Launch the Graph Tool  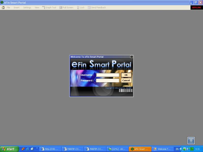click(49, 8)
